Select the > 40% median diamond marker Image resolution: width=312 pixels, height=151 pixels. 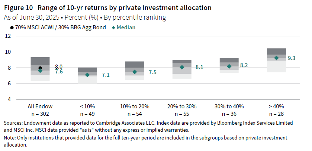276,58
